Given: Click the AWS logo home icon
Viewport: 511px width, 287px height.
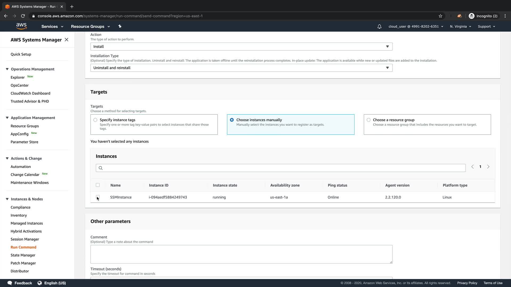Looking at the screenshot, I should pos(21,26).
